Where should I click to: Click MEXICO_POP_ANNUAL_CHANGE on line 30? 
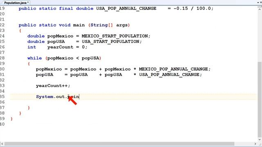click(174, 69)
